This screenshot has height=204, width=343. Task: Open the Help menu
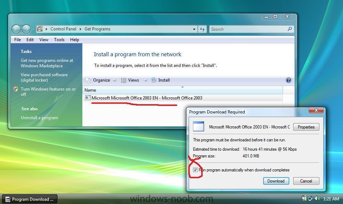point(74,40)
